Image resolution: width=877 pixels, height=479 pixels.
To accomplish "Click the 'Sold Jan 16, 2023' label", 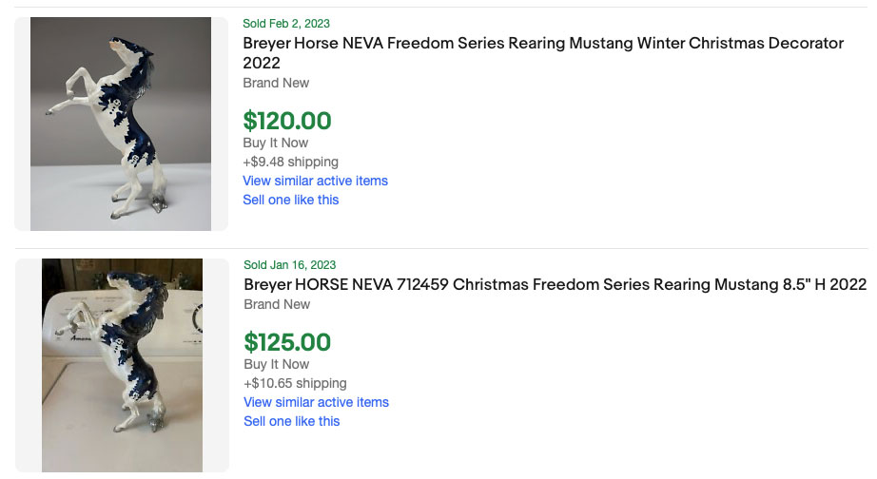I will coord(289,265).
